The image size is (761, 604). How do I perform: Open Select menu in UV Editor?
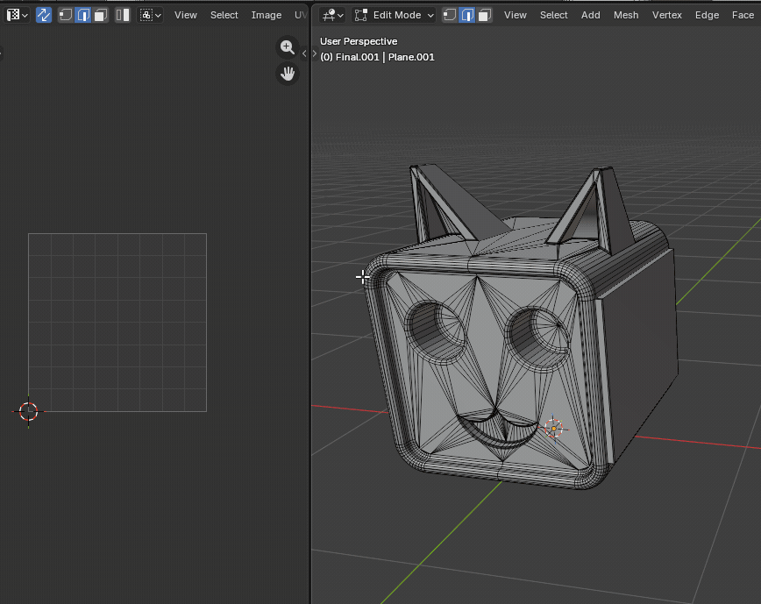point(224,15)
